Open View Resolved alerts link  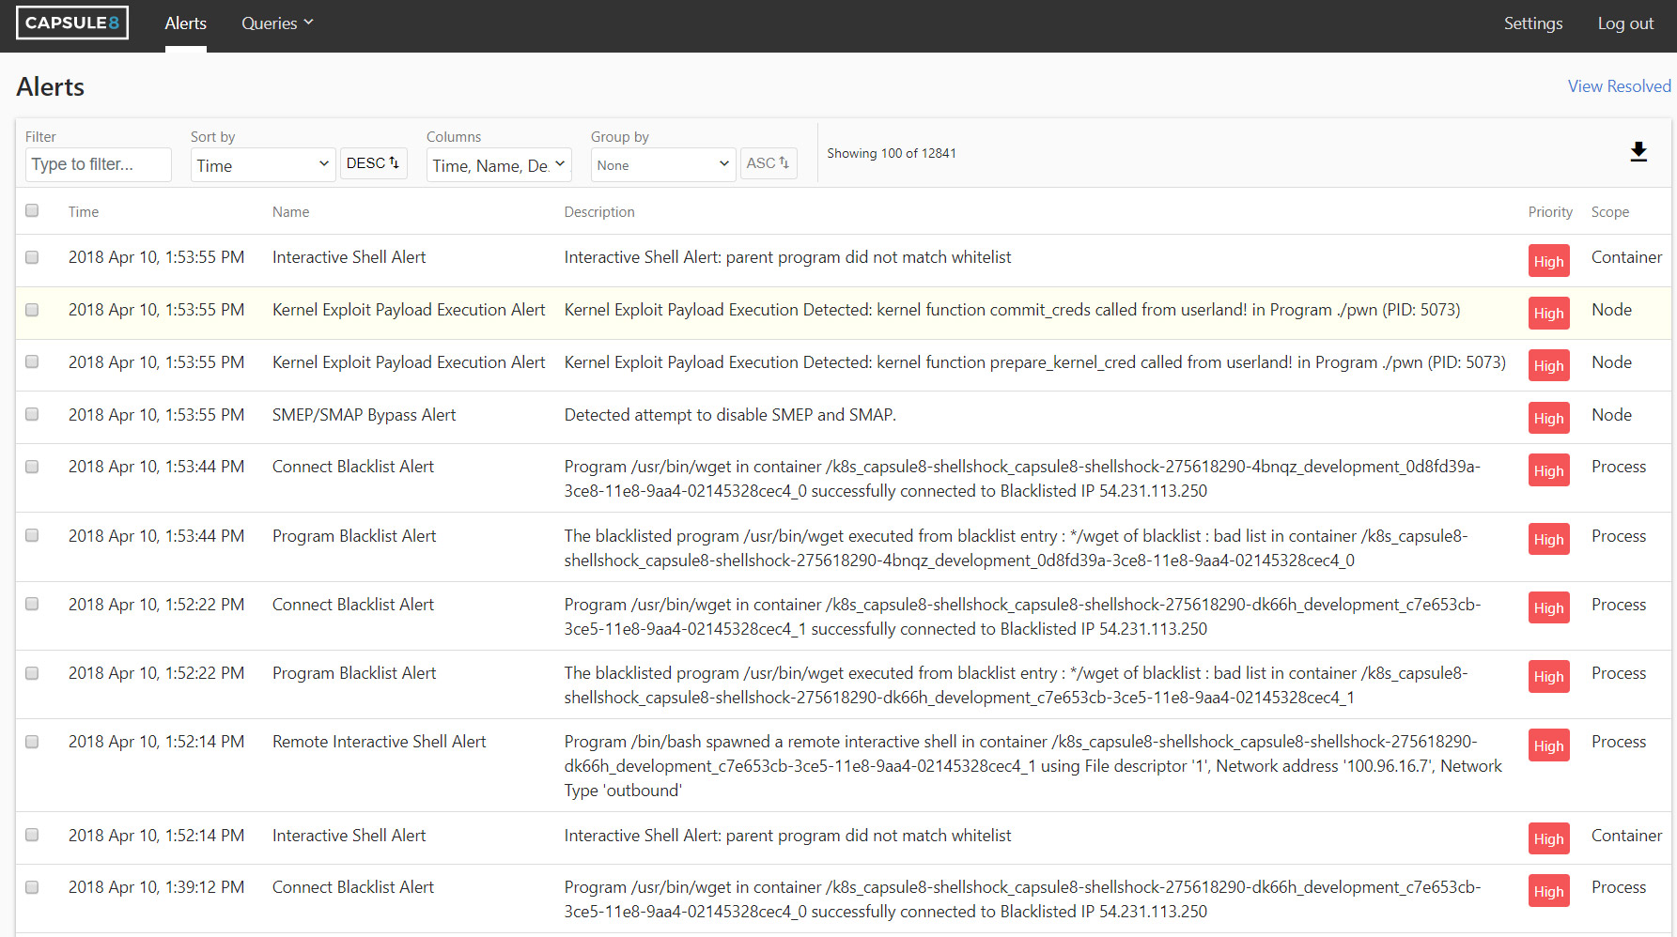(x=1619, y=86)
